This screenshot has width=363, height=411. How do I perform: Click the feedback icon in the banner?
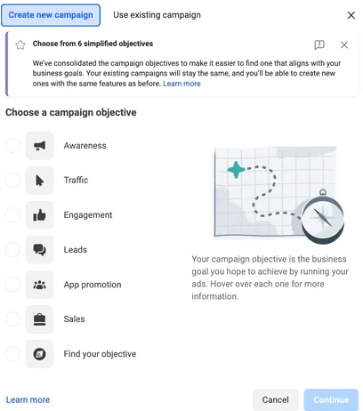[x=319, y=44]
